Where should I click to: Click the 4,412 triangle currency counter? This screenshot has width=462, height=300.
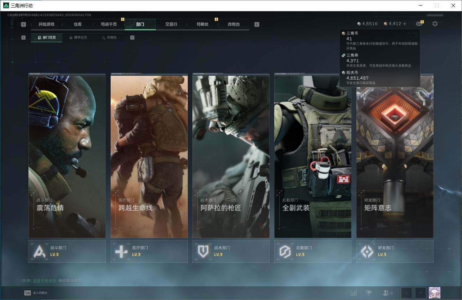click(392, 24)
